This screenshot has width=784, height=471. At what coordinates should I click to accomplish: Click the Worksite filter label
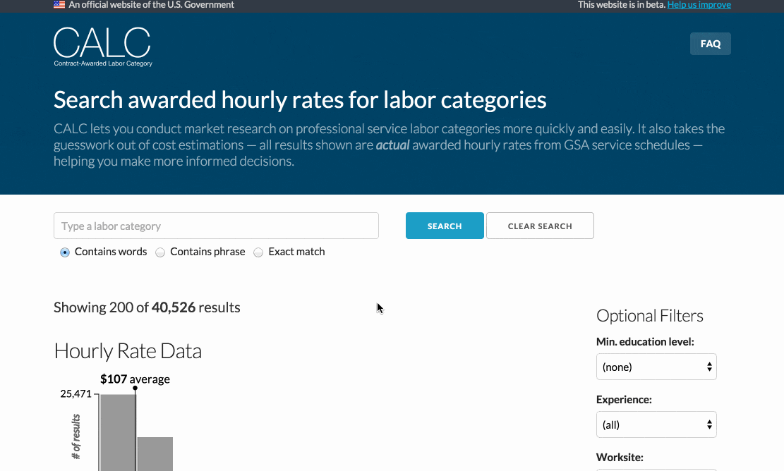coord(620,458)
